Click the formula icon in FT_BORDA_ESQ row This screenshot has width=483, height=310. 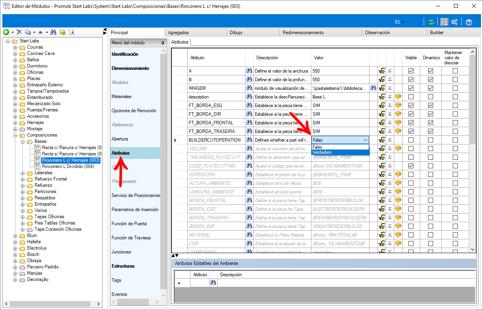click(x=381, y=106)
